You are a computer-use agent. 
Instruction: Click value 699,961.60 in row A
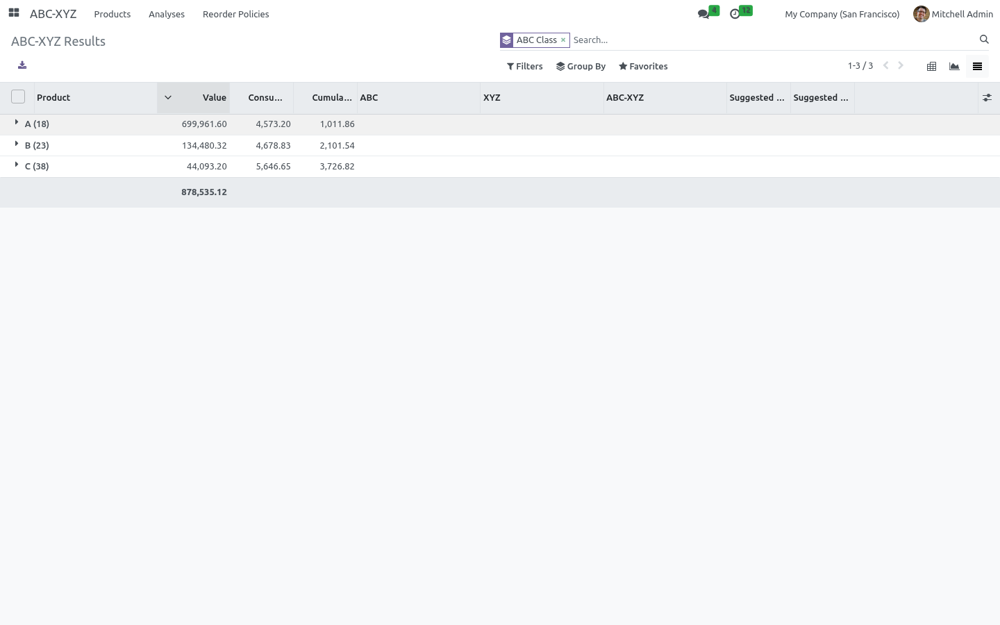point(204,124)
